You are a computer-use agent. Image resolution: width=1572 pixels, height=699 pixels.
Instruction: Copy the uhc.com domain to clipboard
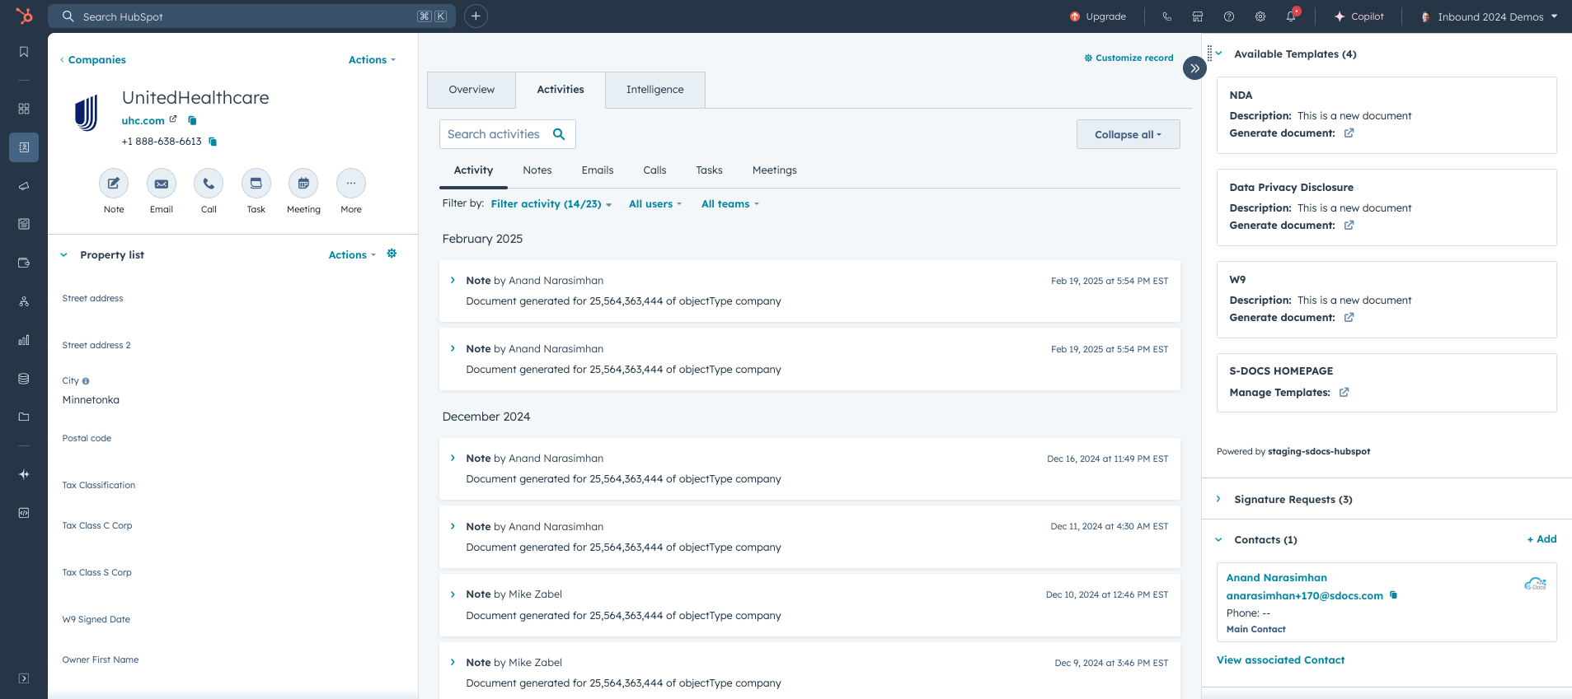coord(192,121)
